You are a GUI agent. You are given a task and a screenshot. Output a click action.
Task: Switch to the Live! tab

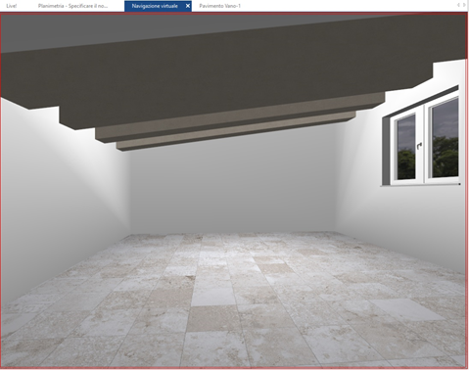[x=12, y=6]
